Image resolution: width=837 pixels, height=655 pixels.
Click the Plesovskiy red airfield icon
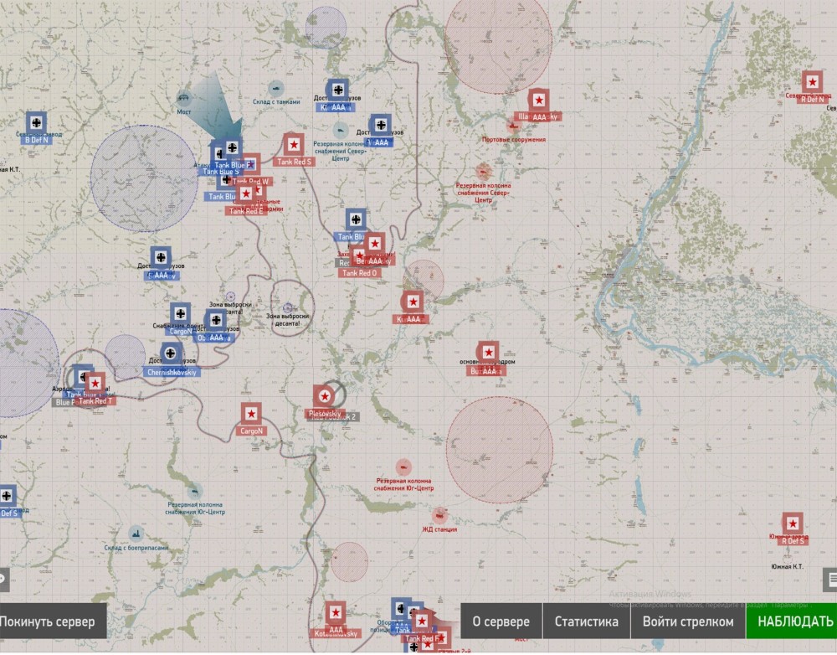[324, 395]
